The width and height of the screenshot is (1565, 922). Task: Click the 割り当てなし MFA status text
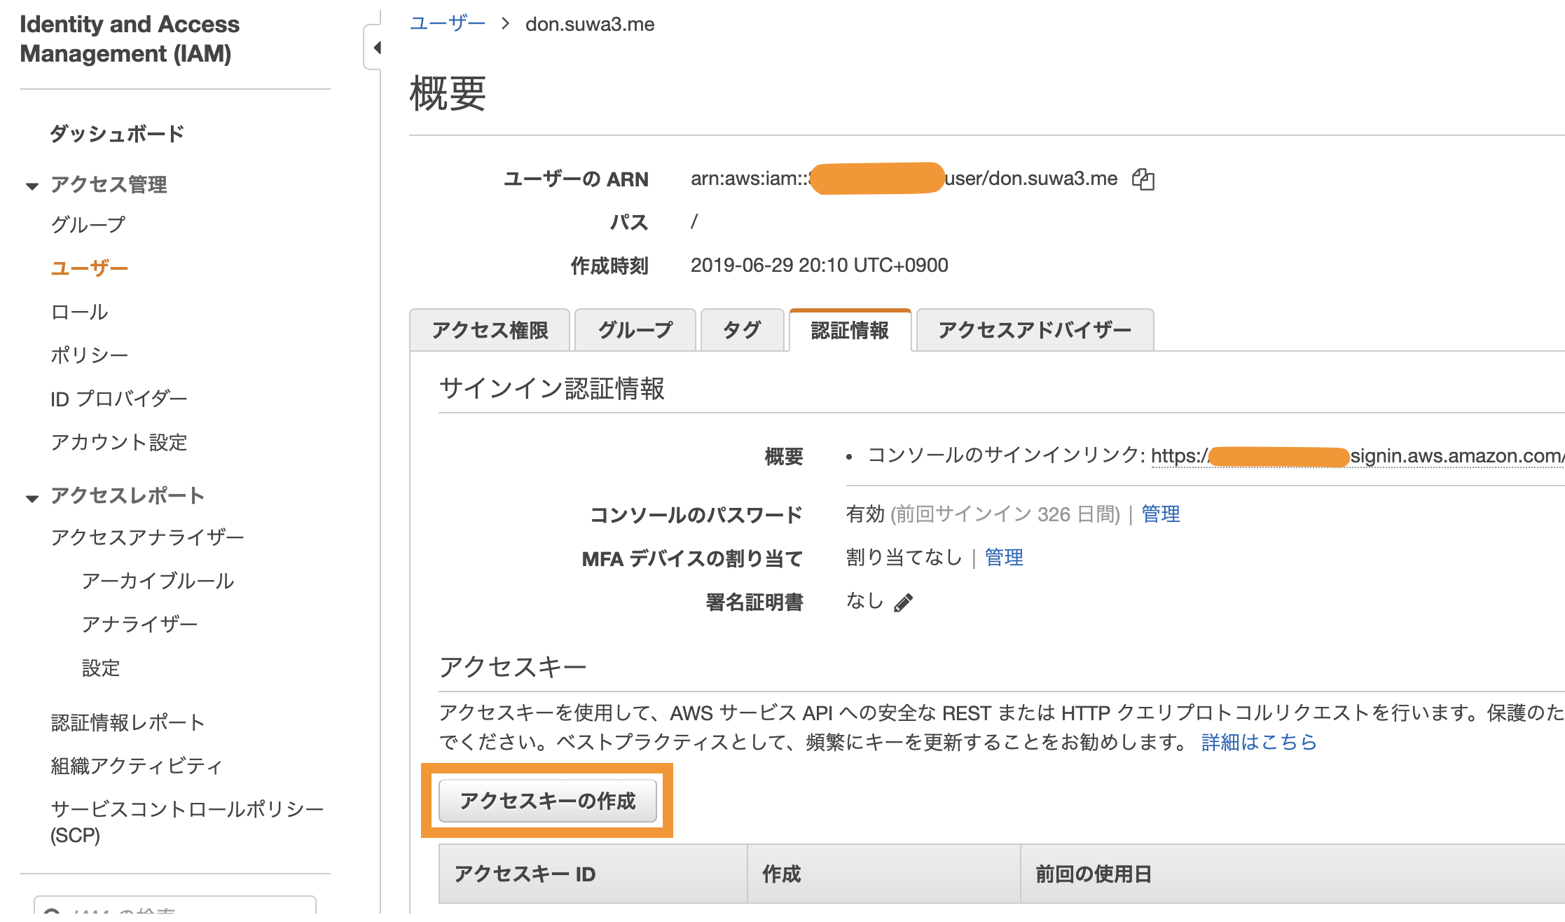904,558
